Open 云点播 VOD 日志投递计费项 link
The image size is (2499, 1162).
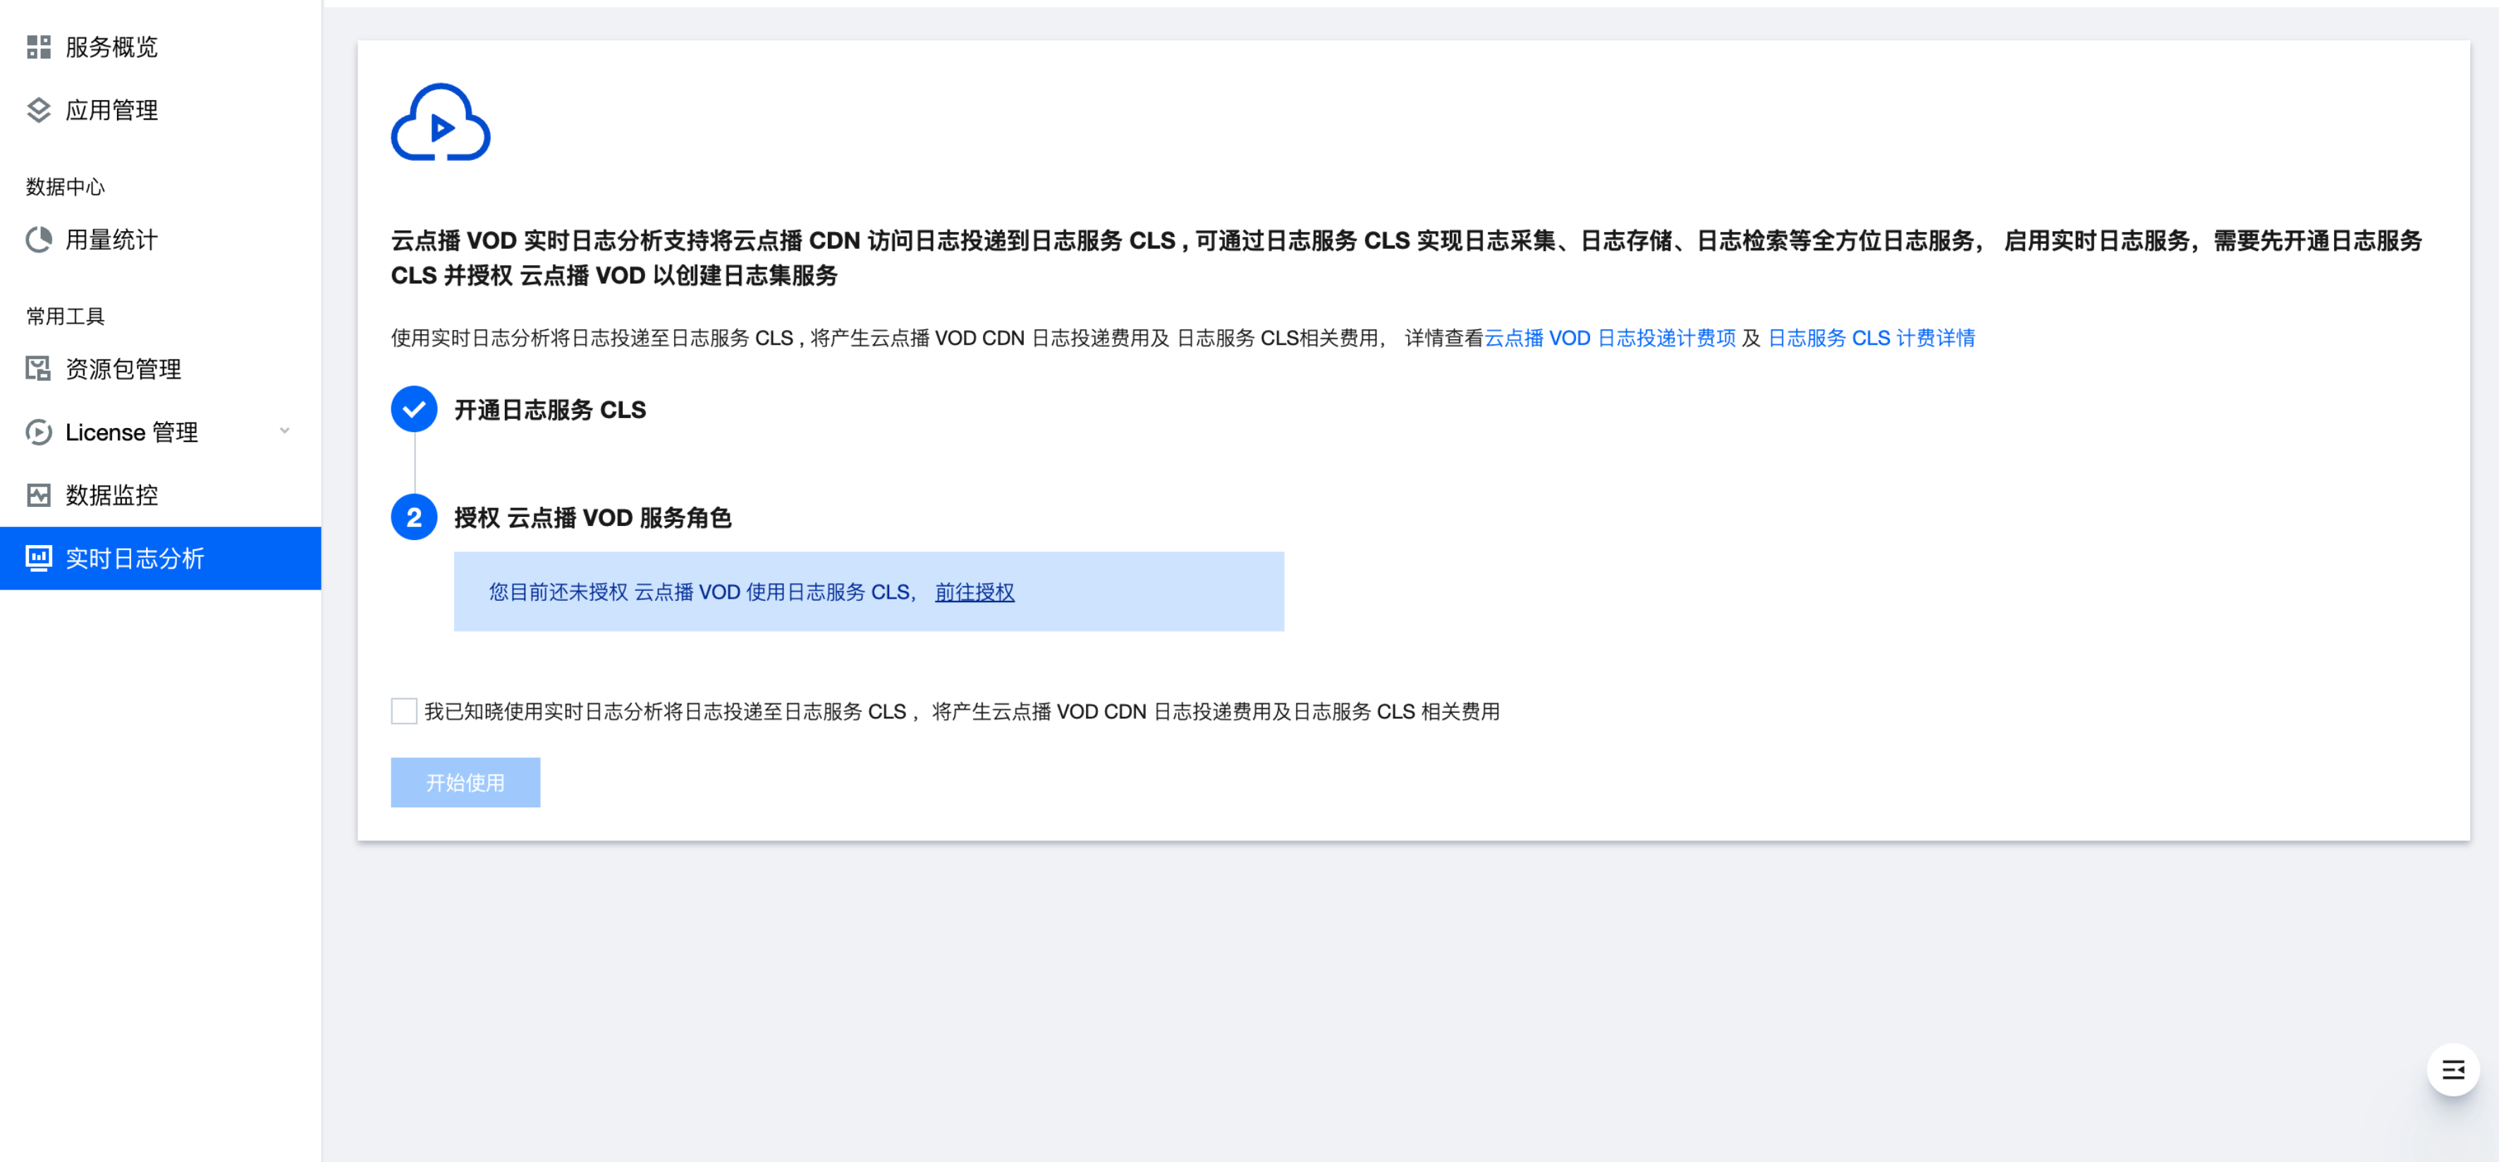click(x=1609, y=338)
